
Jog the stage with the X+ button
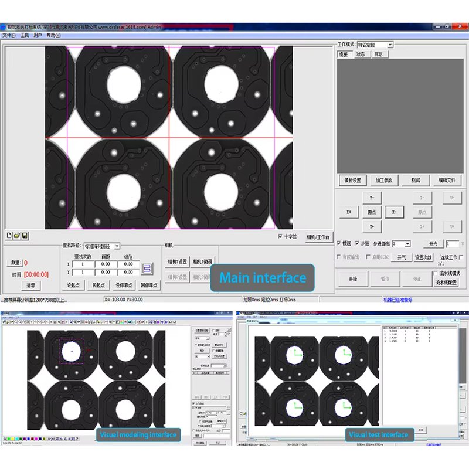click(x=349, y=212)
